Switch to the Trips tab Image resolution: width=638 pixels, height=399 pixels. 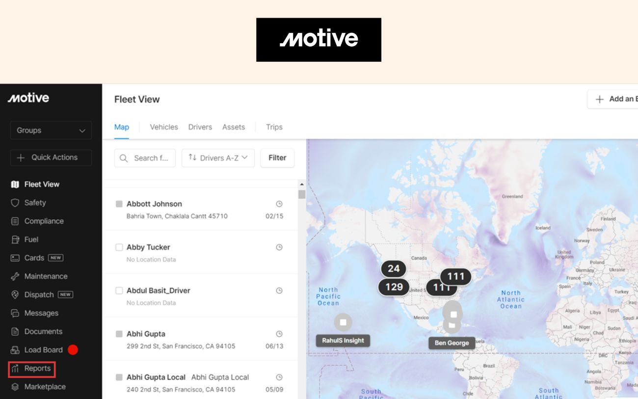274,127
